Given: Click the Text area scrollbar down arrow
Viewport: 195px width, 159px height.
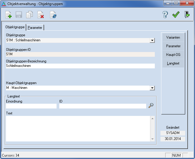Looking at the screenshot, I should (x=152, y=139).
